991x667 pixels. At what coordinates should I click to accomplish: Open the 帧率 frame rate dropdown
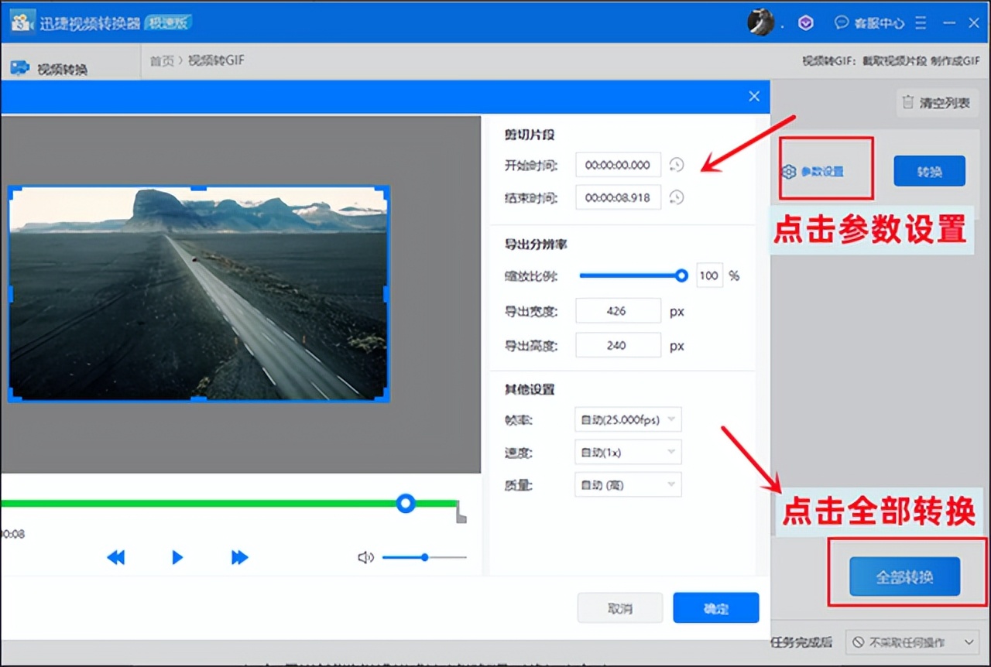tap(627, 419)
